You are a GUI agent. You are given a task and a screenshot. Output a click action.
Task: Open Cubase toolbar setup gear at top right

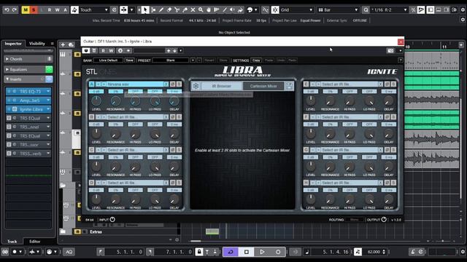tap(463, 9)
